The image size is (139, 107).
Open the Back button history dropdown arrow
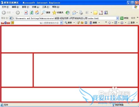tap(13, 13)
